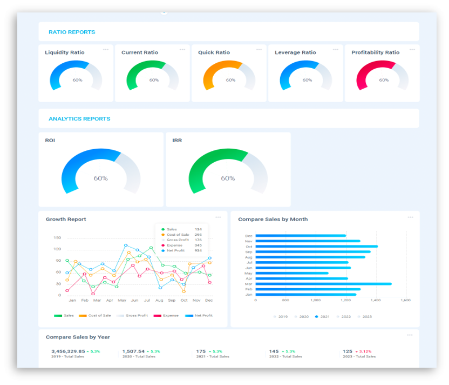Viewport: 449px width, 385px height.
Task: Open options menu on Liquidity Ratio card
Action: (106, 49)
